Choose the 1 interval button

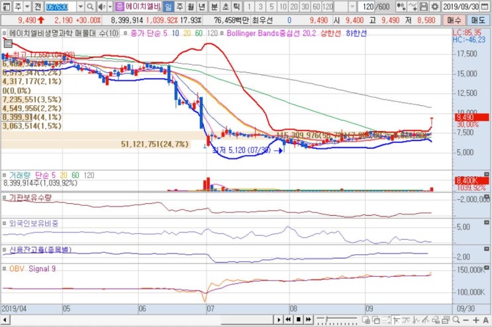click(x=249, y=6)
